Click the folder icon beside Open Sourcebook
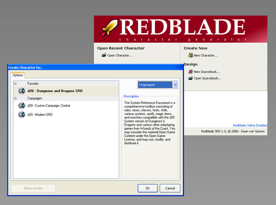 tap(191, 78)
